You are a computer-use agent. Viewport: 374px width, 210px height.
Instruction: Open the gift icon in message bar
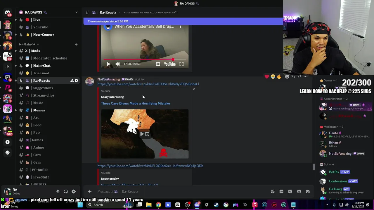tap(273, 192)
